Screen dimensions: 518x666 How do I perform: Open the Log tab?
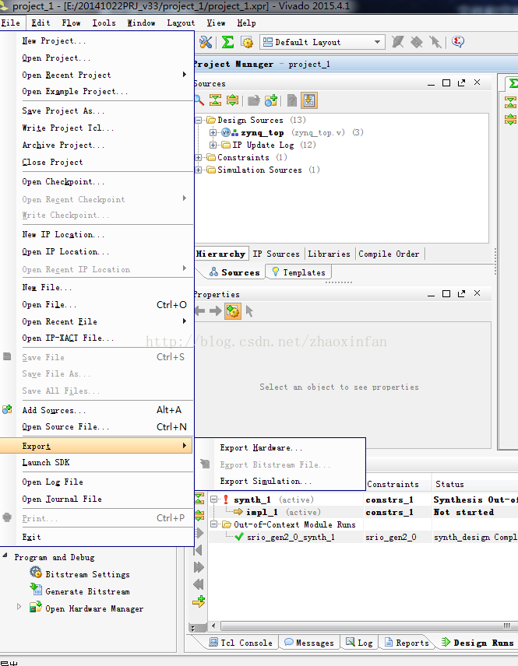(359, 643)
